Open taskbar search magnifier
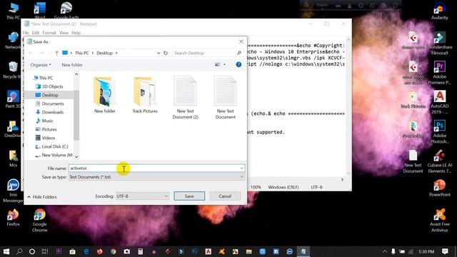Image resolution: width=457 pixels, height=257 pixels. tap(19, 251)
